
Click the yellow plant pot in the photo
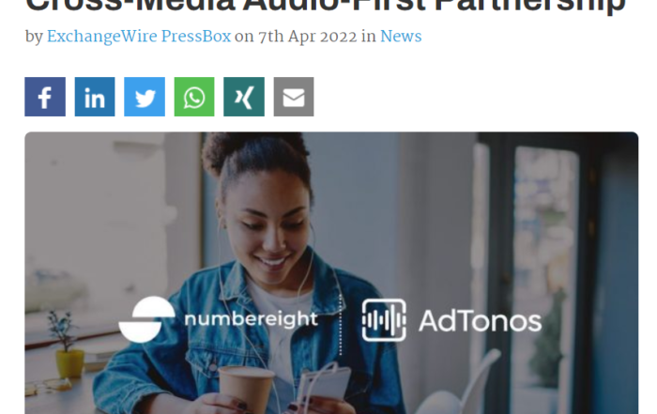pos(70,363)
